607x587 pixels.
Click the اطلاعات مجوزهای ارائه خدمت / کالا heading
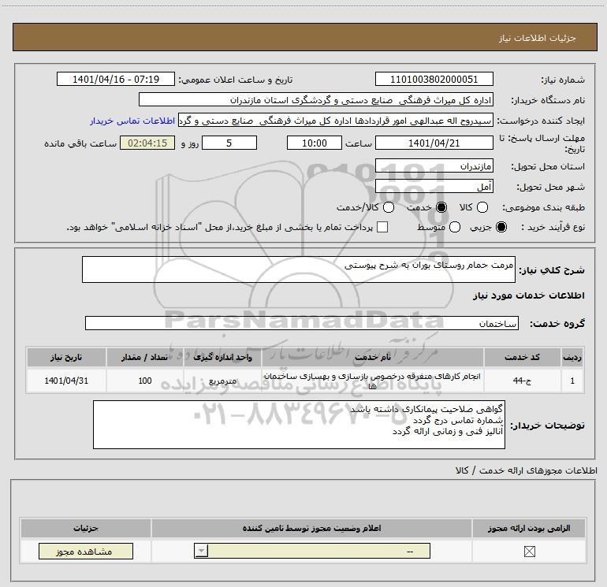click(527, 470)
